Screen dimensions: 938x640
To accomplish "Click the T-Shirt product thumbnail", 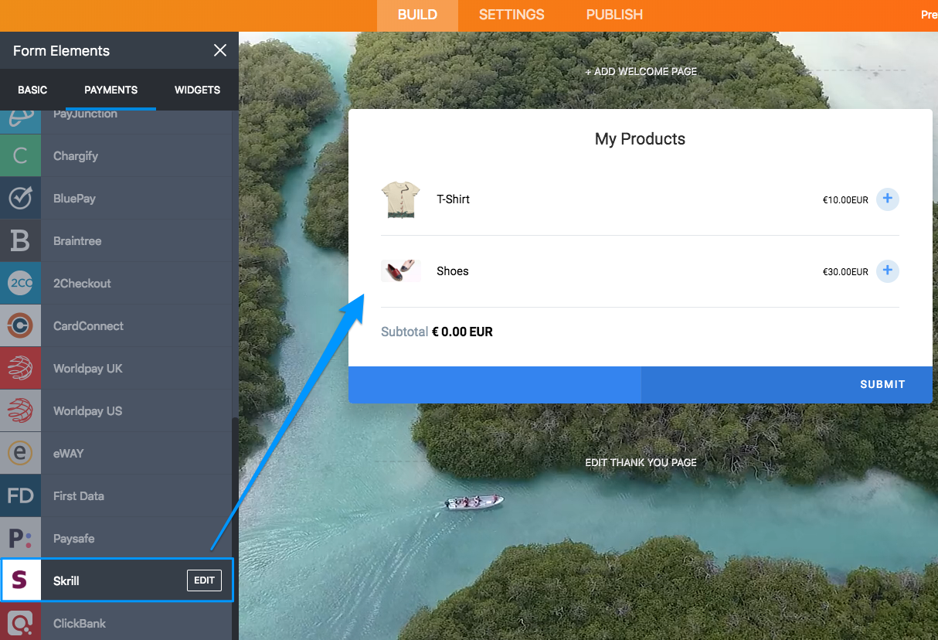I will click(400, 199).
